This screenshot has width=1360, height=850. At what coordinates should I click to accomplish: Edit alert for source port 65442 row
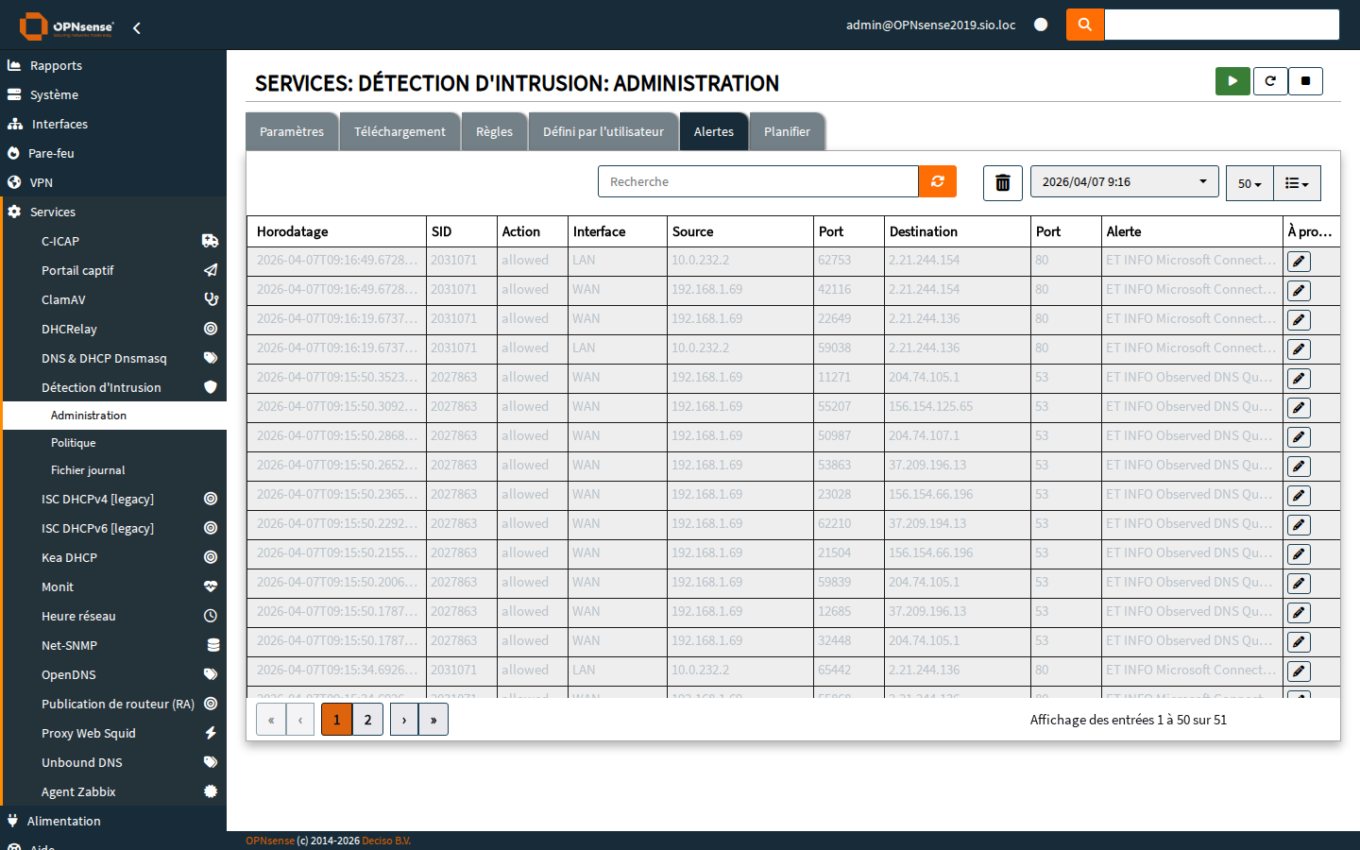[x=1299, y=671]
